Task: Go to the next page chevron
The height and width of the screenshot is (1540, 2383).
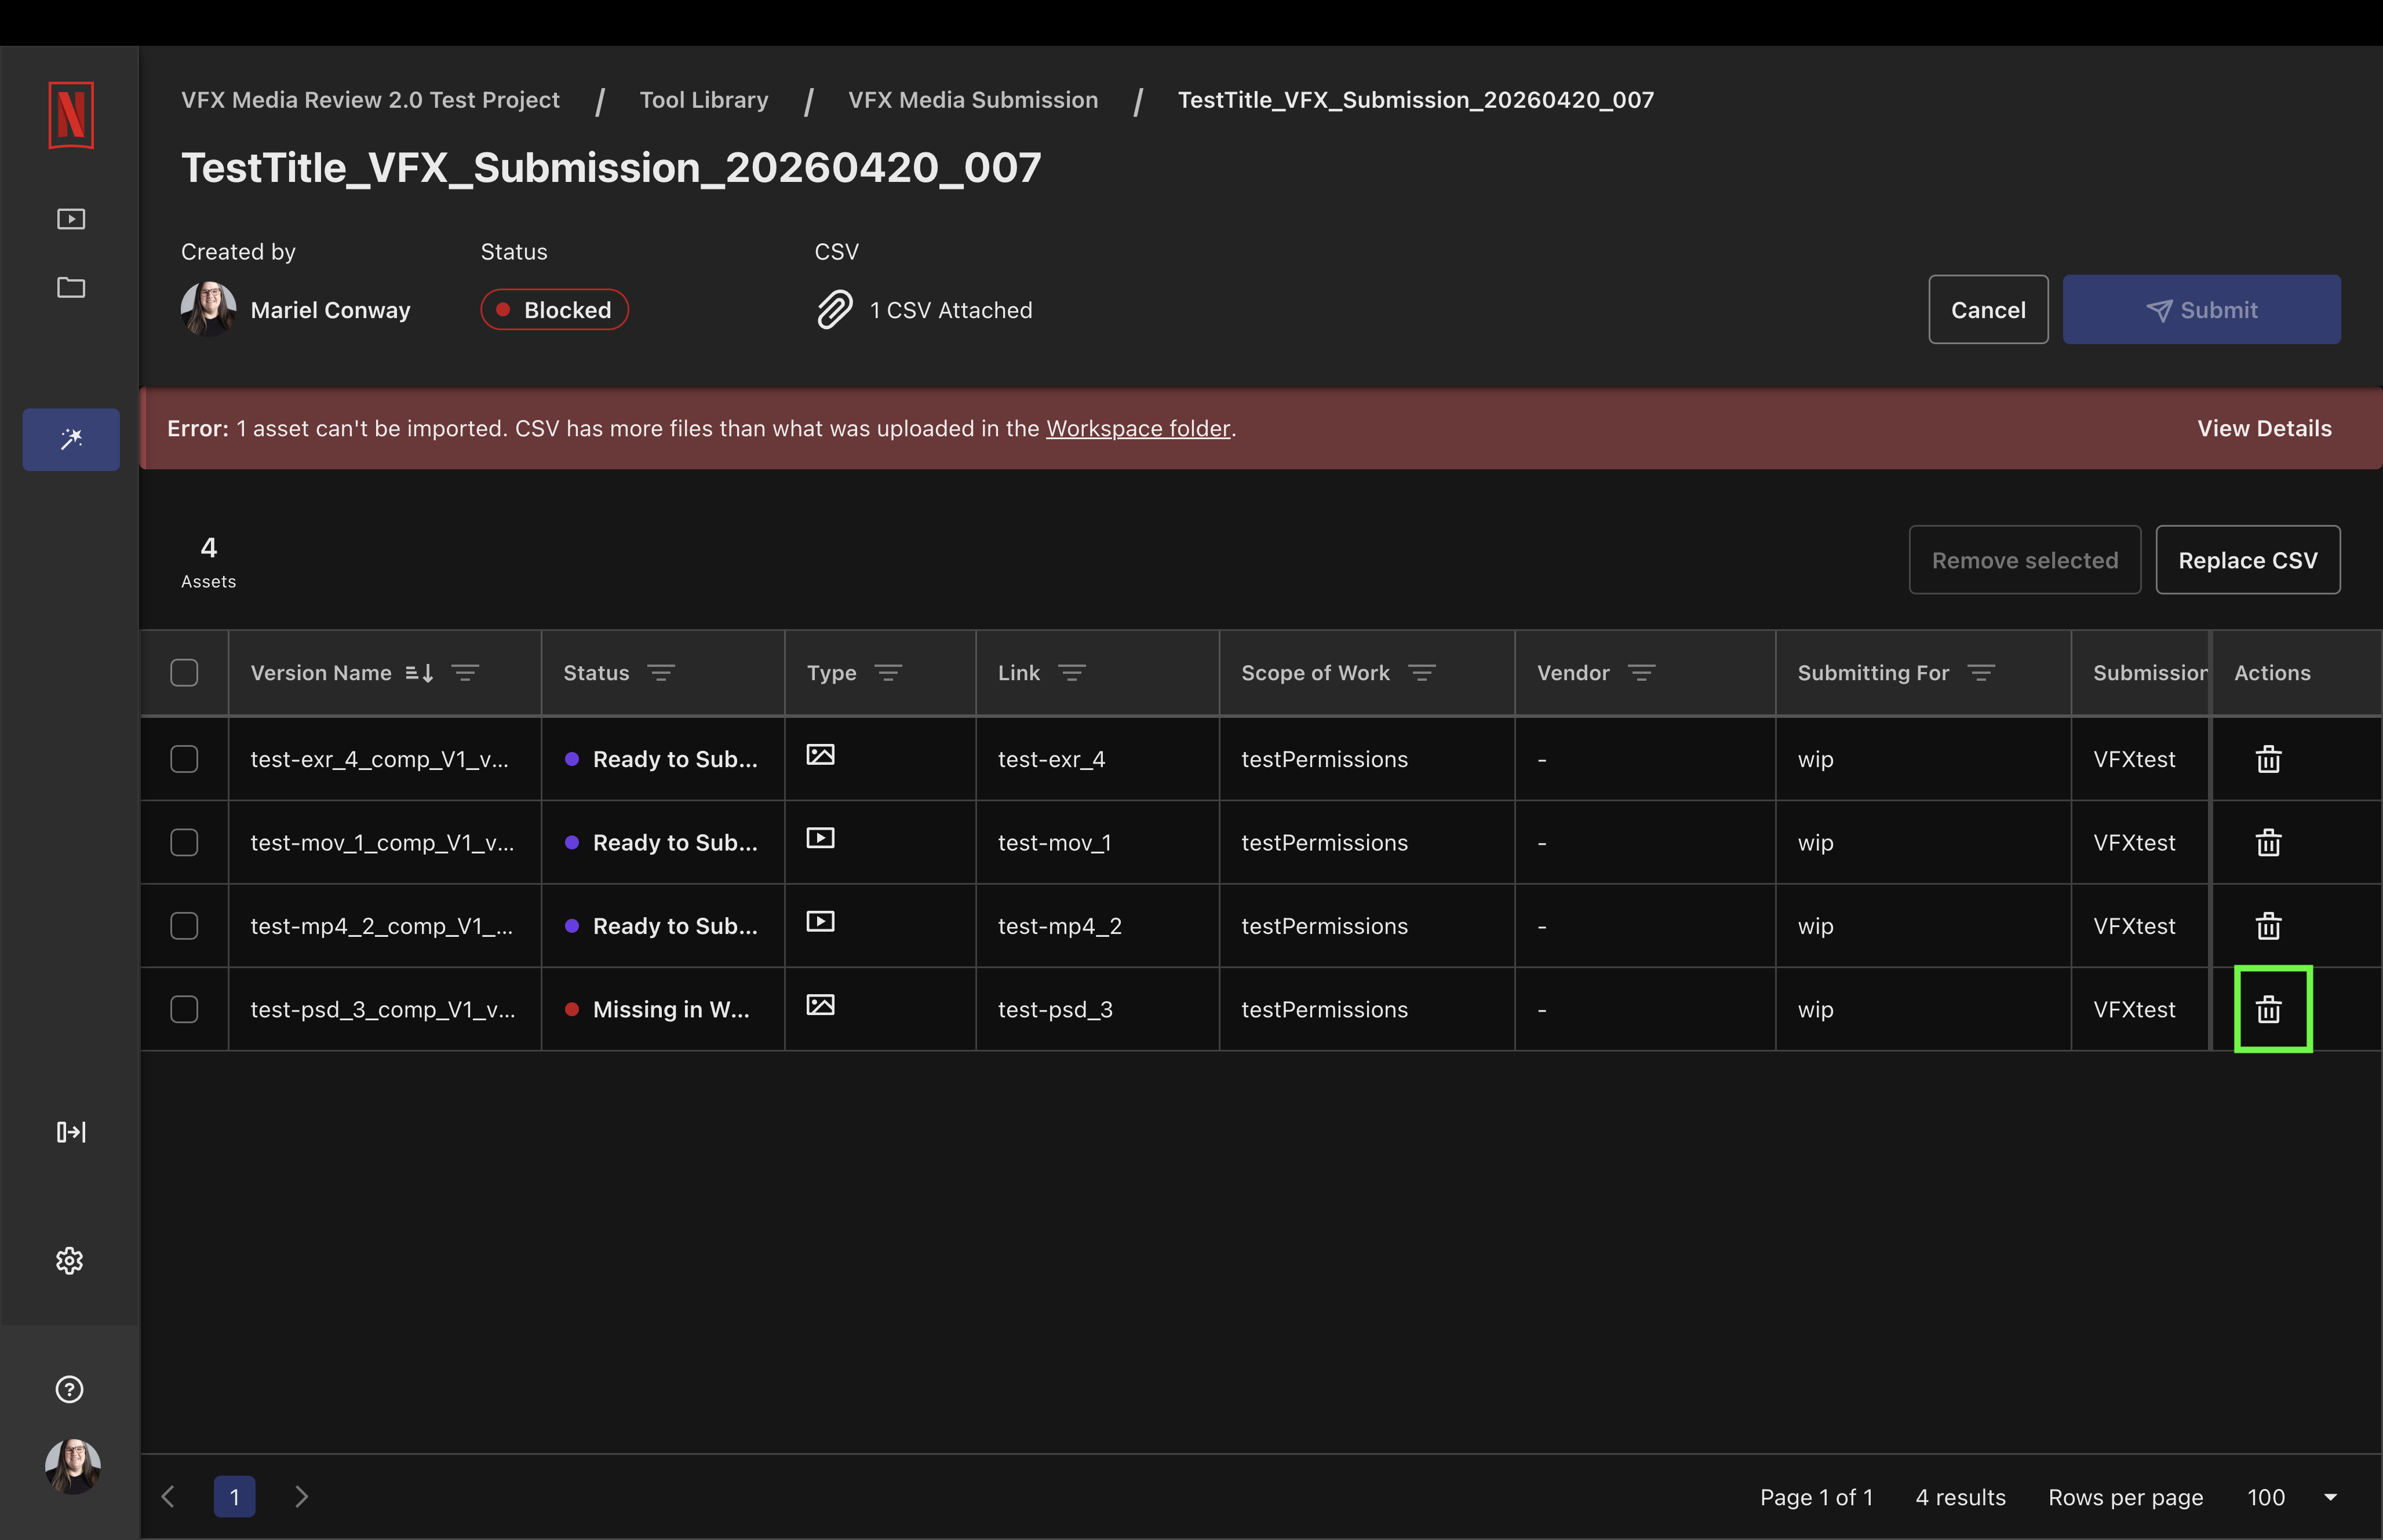Action: point(301,1497)
